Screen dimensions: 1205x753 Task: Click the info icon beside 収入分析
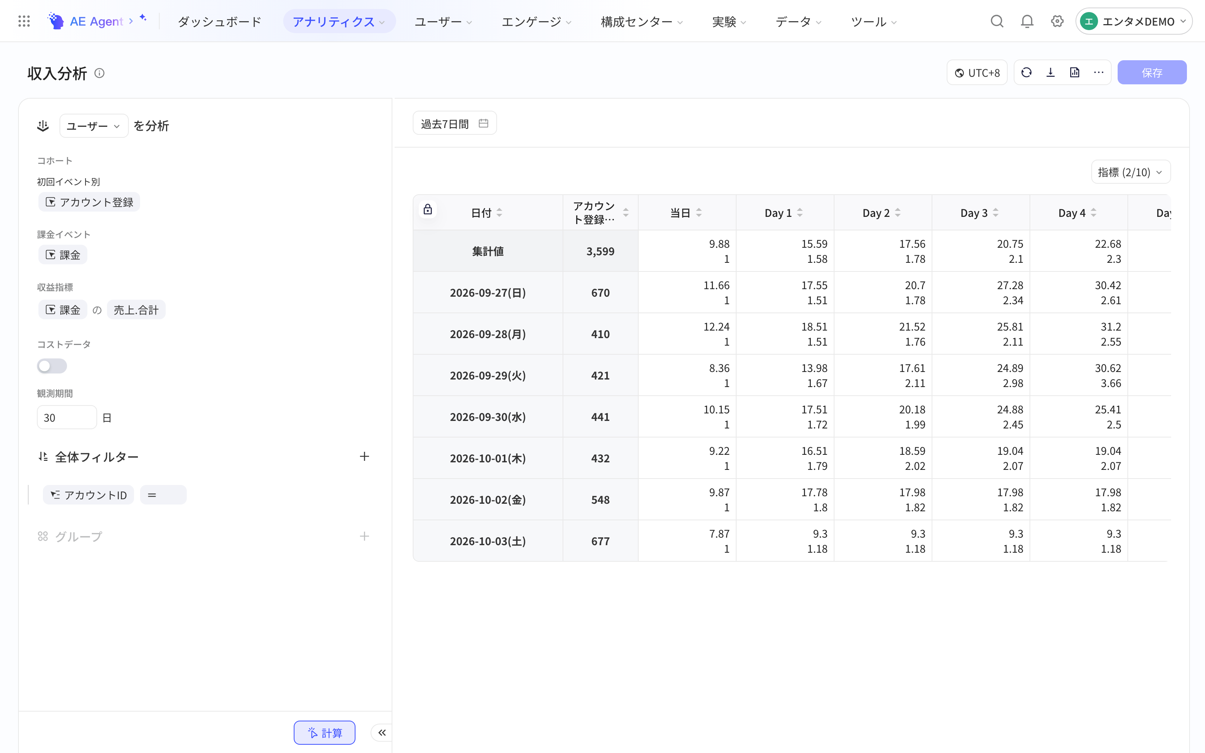click(99, 73)
